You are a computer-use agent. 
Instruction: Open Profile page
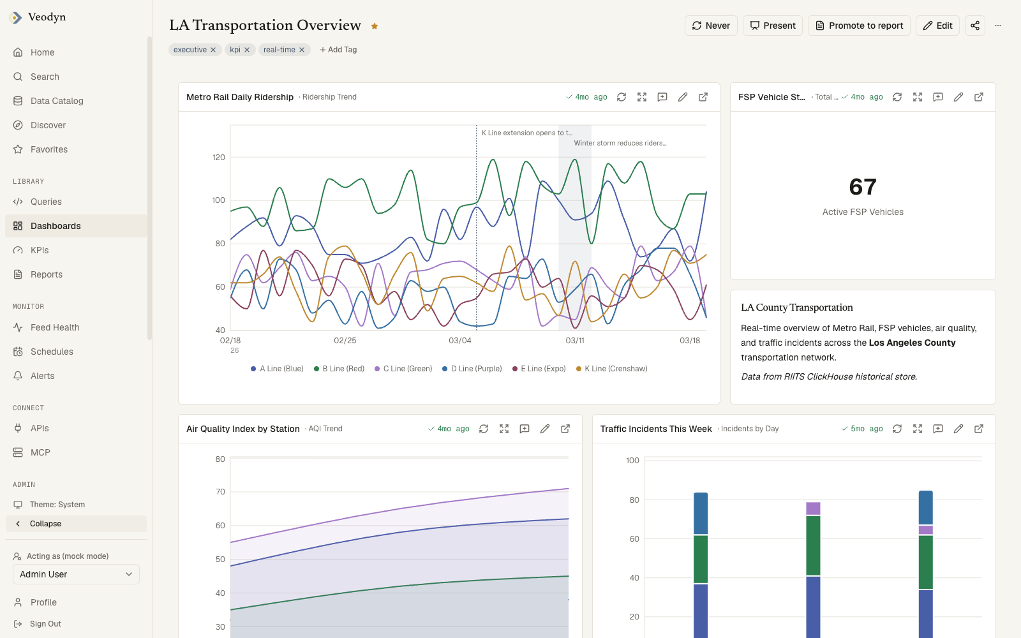coord(76,602)
